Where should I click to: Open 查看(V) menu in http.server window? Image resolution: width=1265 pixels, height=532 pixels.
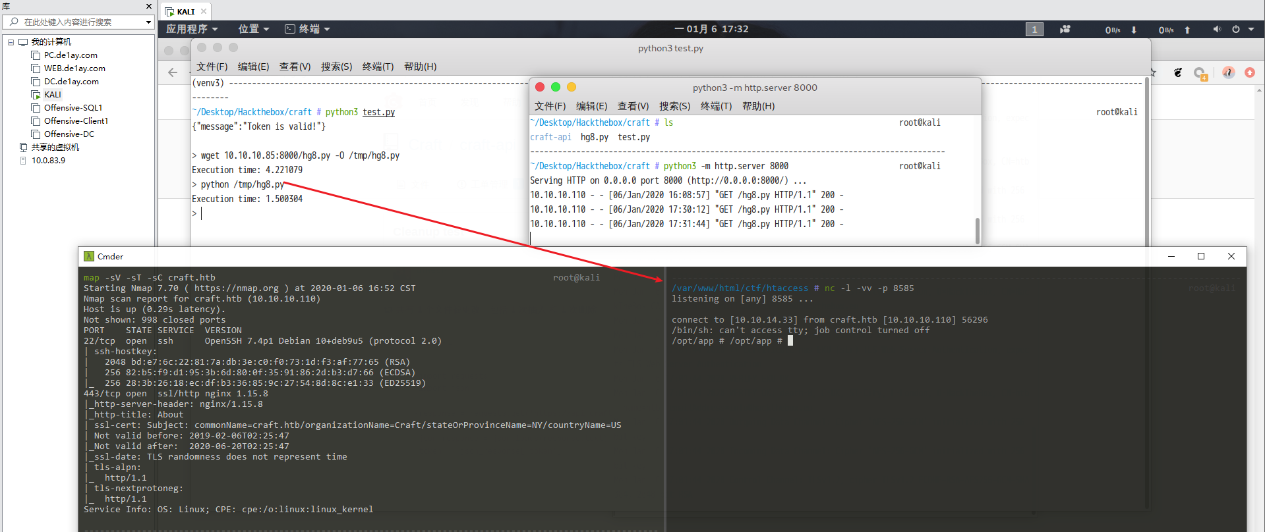point(633,106)
